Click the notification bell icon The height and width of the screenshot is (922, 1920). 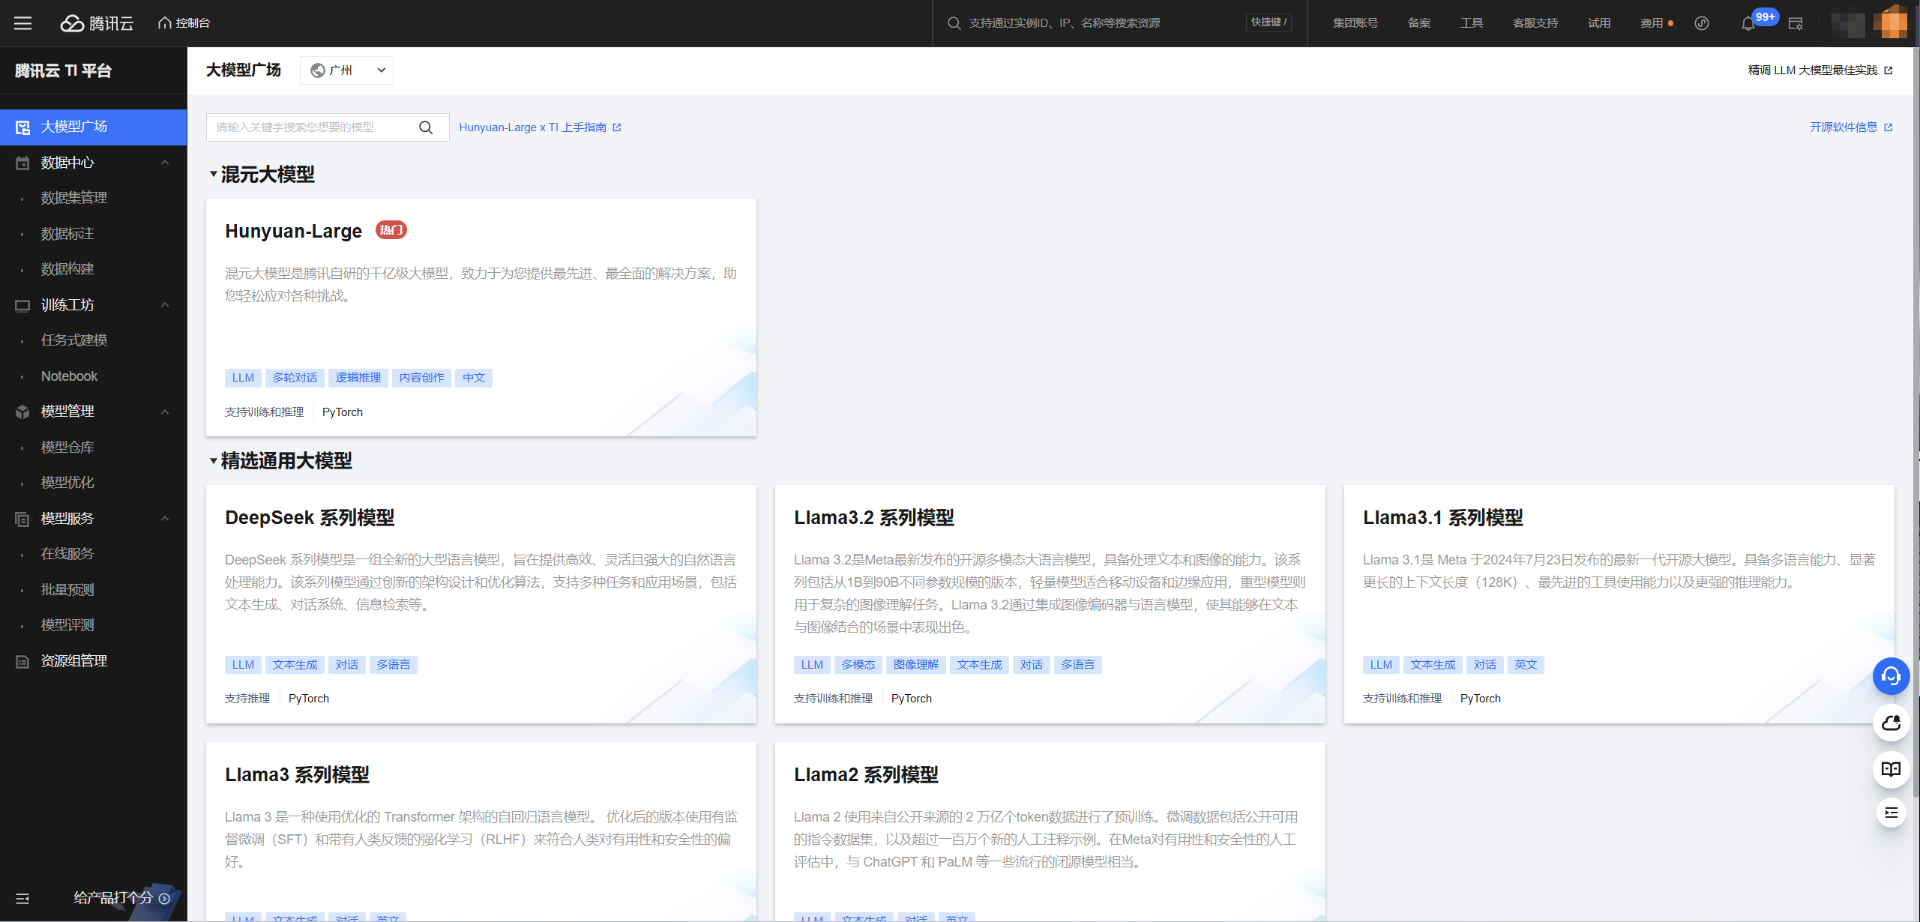point(1748,23)
